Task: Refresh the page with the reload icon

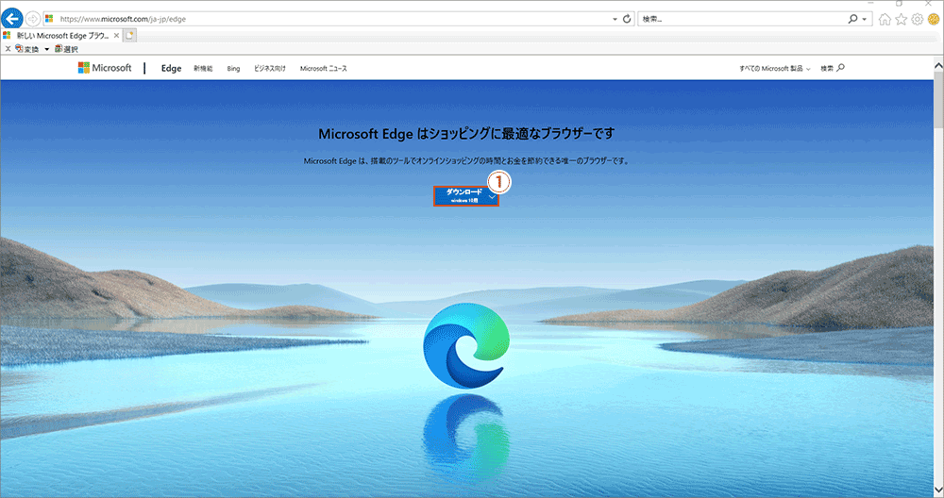Action: click(627, 19)
